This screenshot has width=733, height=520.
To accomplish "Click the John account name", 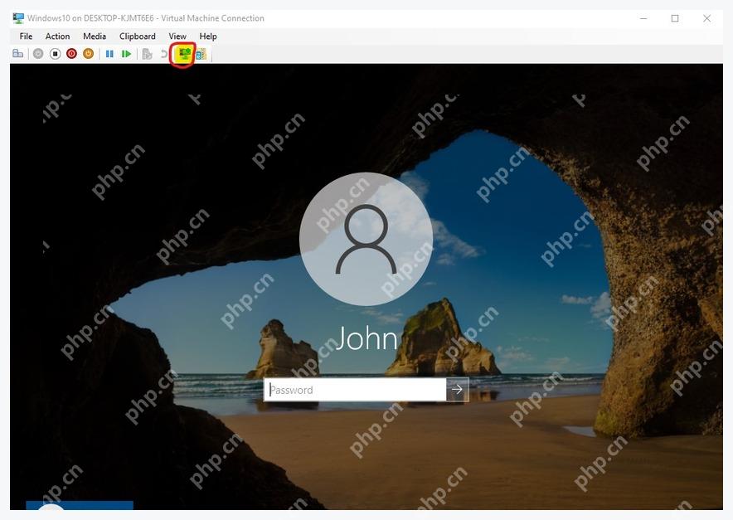I will coord(366,338).
